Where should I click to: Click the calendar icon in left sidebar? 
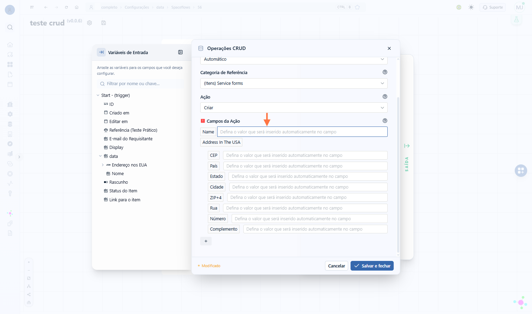coord(10,84)
